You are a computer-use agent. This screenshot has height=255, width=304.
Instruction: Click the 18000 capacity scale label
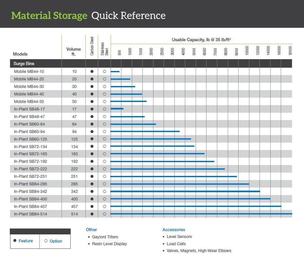pyautogui.click(x=290, y=51)
